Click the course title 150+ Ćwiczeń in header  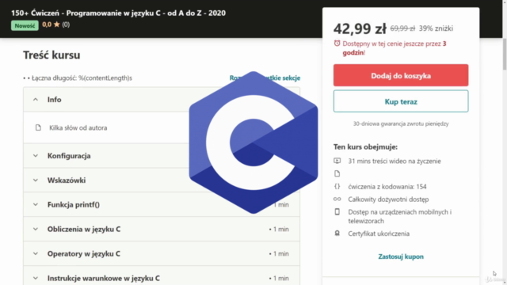pyautogui.click(x=118, y=13)
